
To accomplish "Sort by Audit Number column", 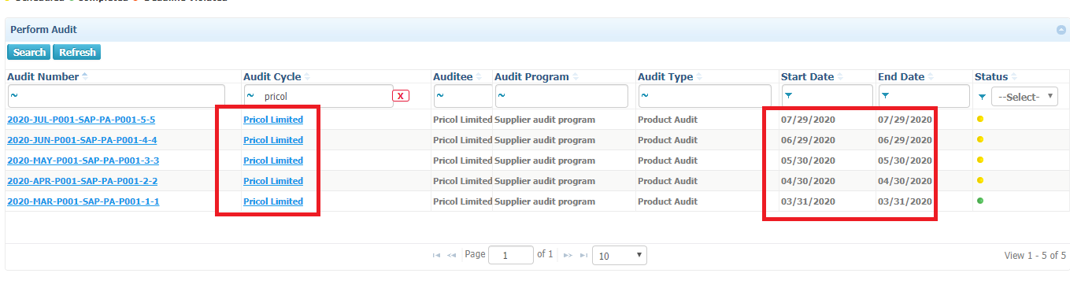I will tap(43, 77).
